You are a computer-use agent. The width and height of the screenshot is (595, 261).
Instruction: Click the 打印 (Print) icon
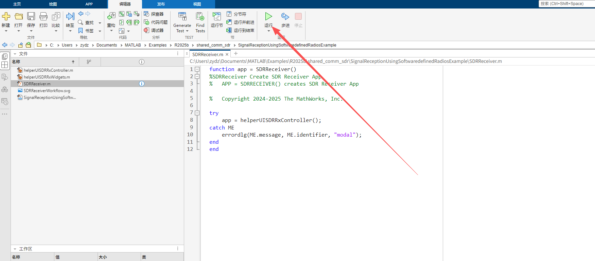[43, 16]
